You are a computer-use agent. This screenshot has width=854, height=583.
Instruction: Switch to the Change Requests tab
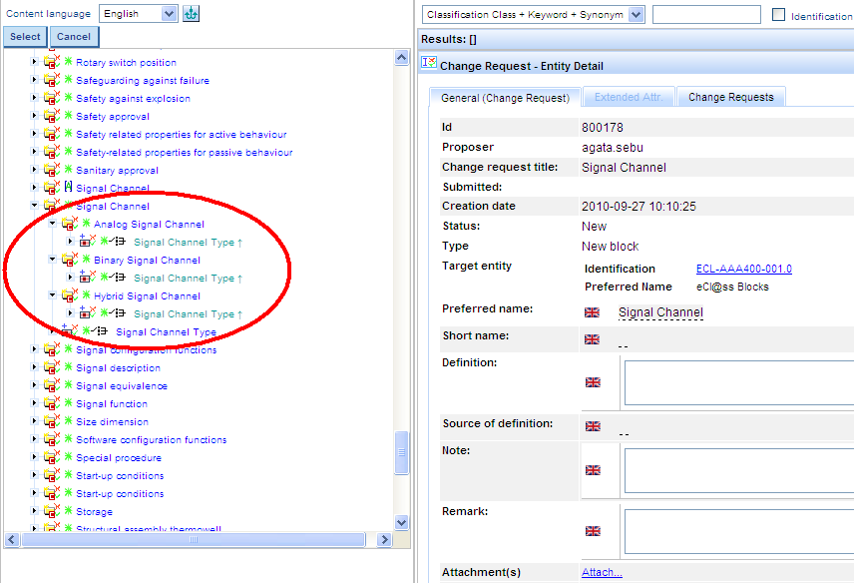tap(730, 98)
